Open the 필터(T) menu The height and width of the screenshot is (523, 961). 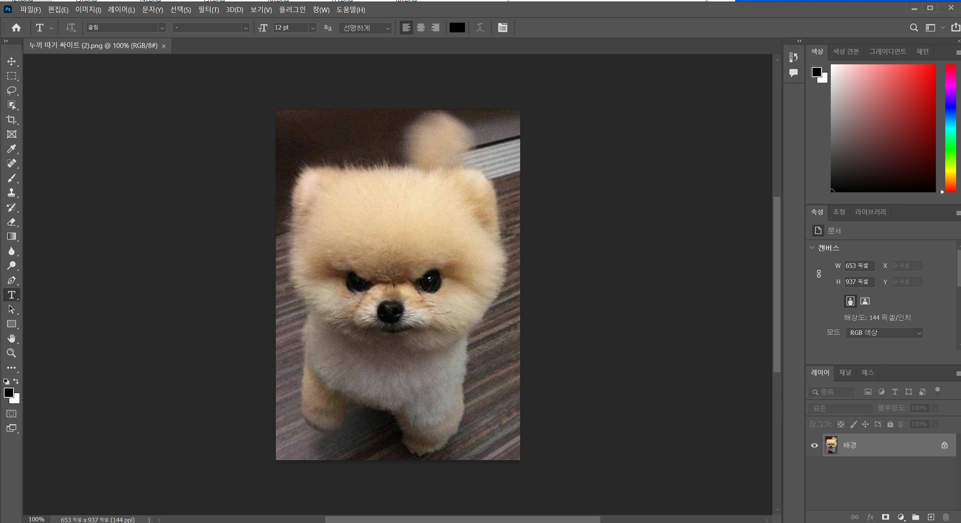point(208,10)
